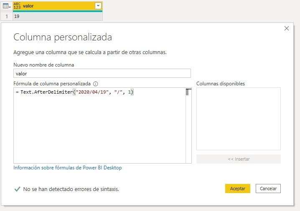Close the Columna personalizada dialog
This screenshot has width=300, height=211.
tap(286, 28)
